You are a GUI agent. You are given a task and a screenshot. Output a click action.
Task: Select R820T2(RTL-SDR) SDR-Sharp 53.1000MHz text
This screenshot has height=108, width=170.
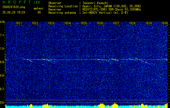[112, 9]
